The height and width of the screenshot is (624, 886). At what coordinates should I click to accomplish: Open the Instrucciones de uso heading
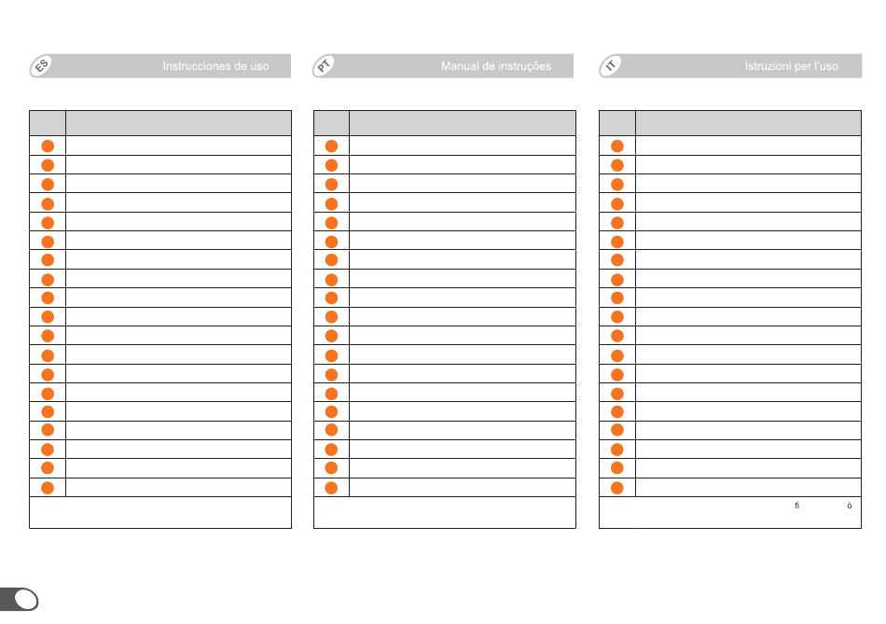tap(215, 66)
